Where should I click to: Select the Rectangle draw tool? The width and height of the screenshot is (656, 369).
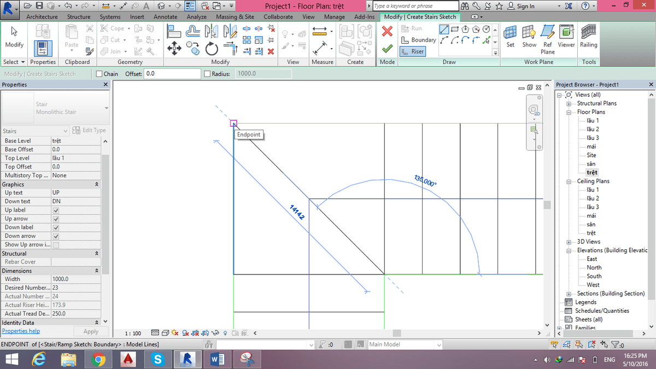coord(455,29)
